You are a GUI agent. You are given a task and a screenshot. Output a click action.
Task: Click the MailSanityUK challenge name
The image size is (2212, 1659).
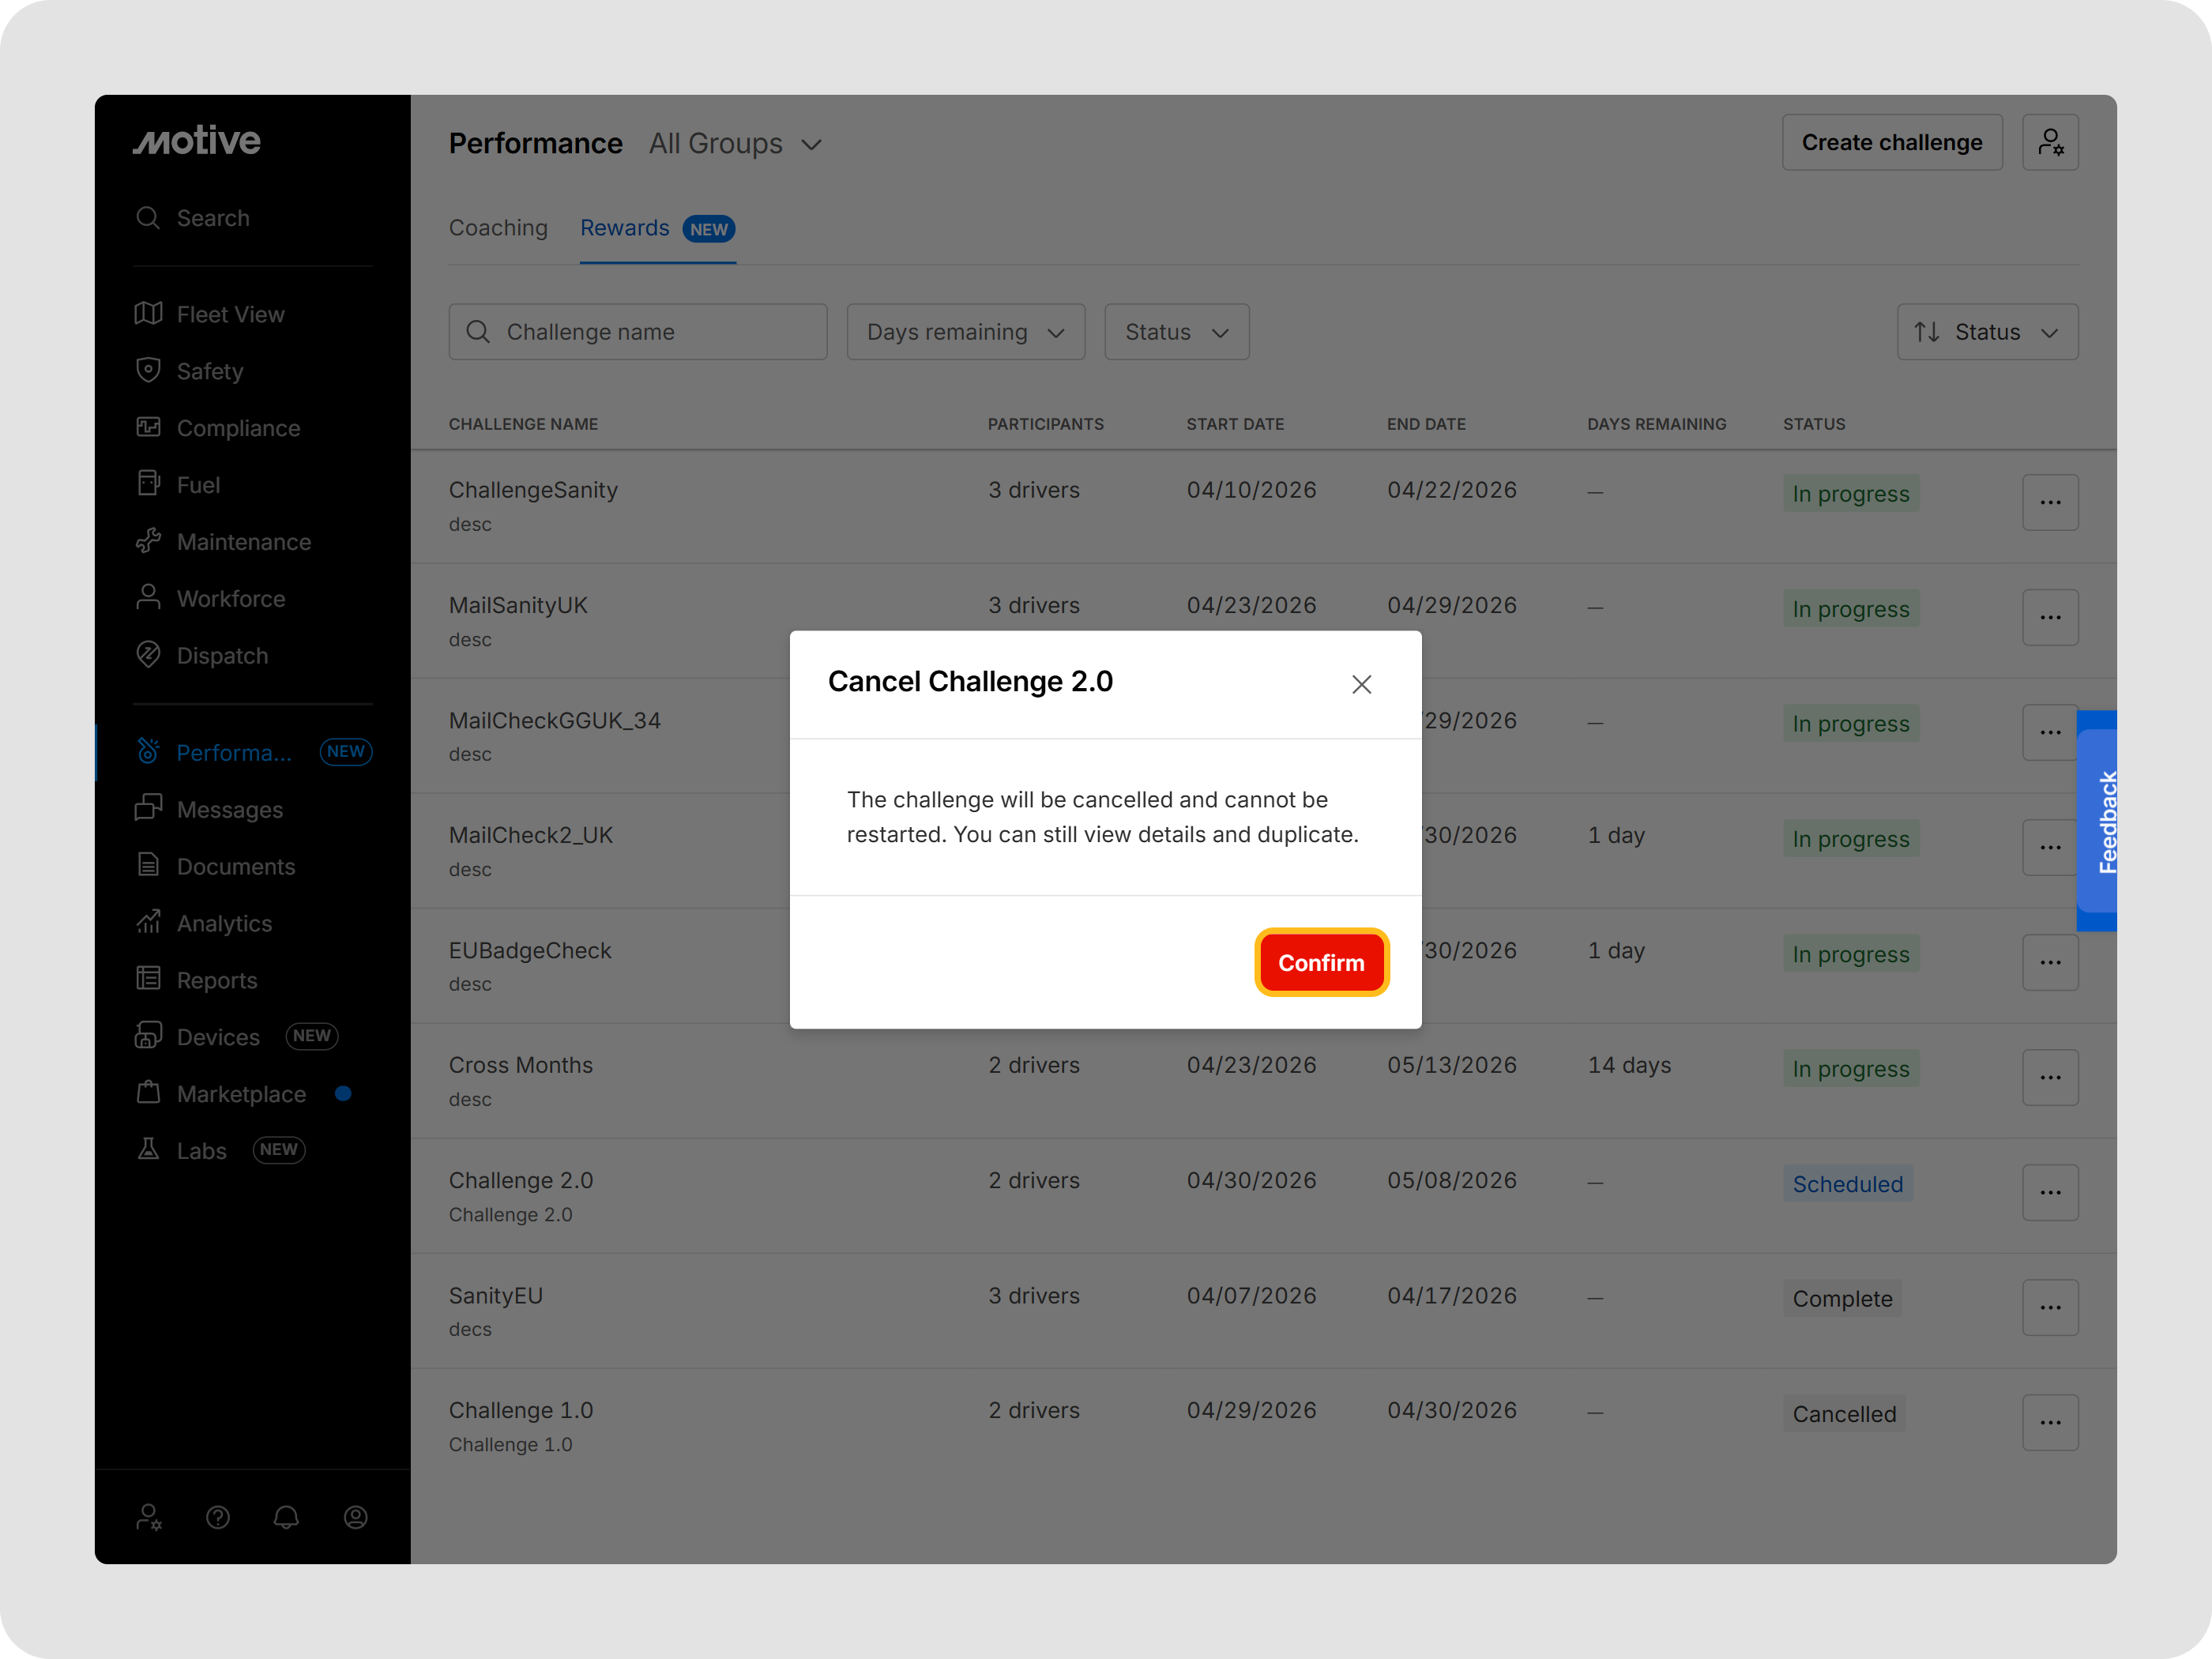tap(518, 605)
